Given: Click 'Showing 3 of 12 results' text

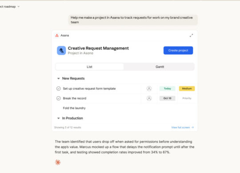Looking at the screenshot, I should [x=68, y=127].
